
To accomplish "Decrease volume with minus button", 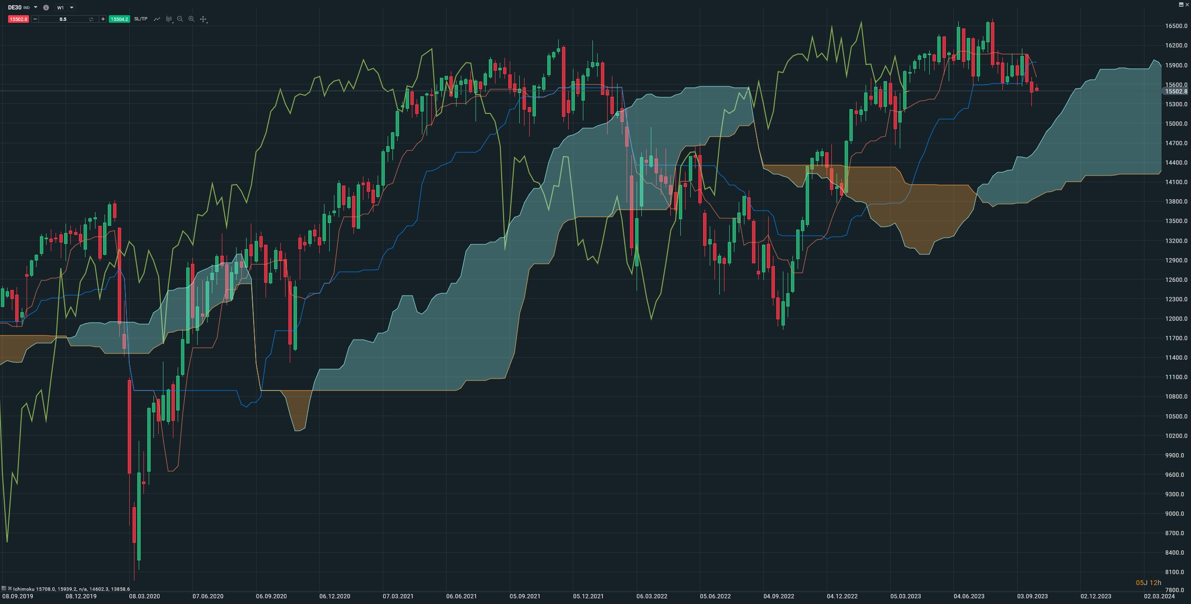I will [x=35, y=19].
